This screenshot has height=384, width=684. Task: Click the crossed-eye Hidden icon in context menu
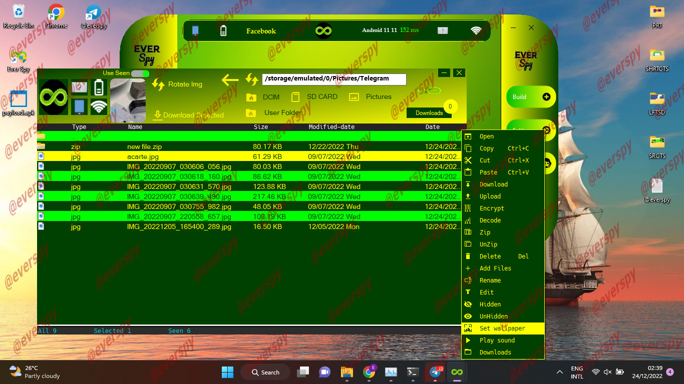pos(468,304)
